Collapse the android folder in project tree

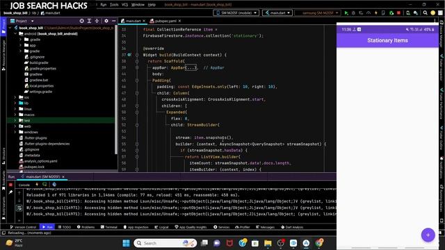(x=15, y=34)
